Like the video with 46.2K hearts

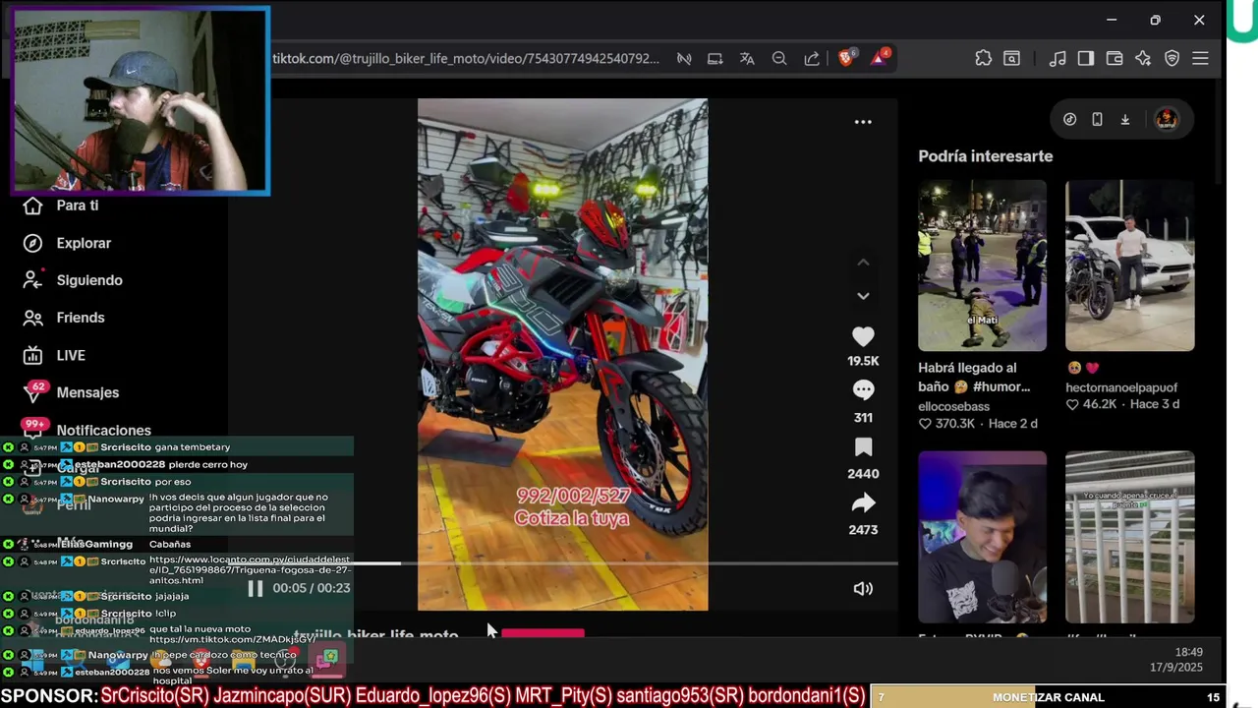pos(1072,404)
